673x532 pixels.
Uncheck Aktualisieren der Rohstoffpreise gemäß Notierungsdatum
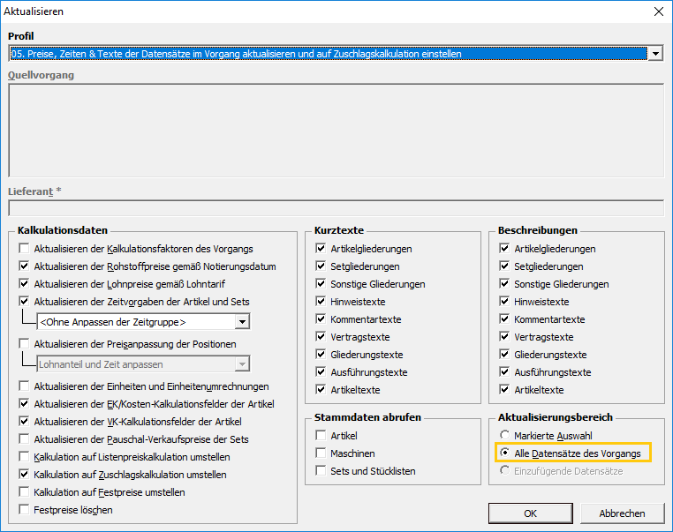(x=25, y=266)
